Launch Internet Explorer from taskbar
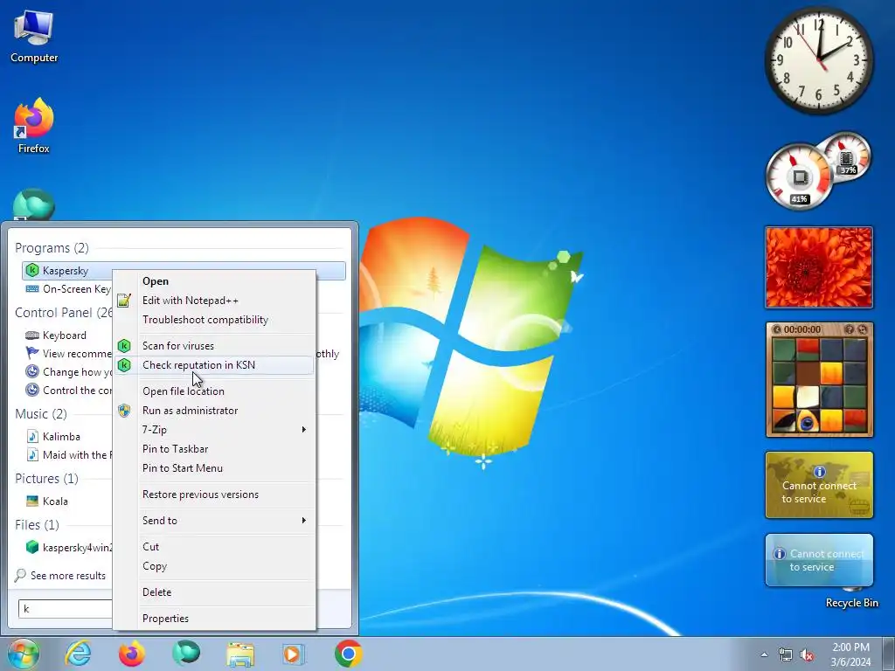The height and width of the screenshot is (671, 895). tap(78, 654)
